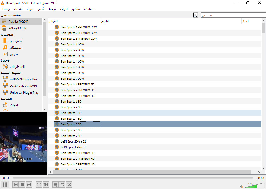The height and width of the screenshot is (189, 266).
Task: Focus the playlist search field
Action: point(233,15)
